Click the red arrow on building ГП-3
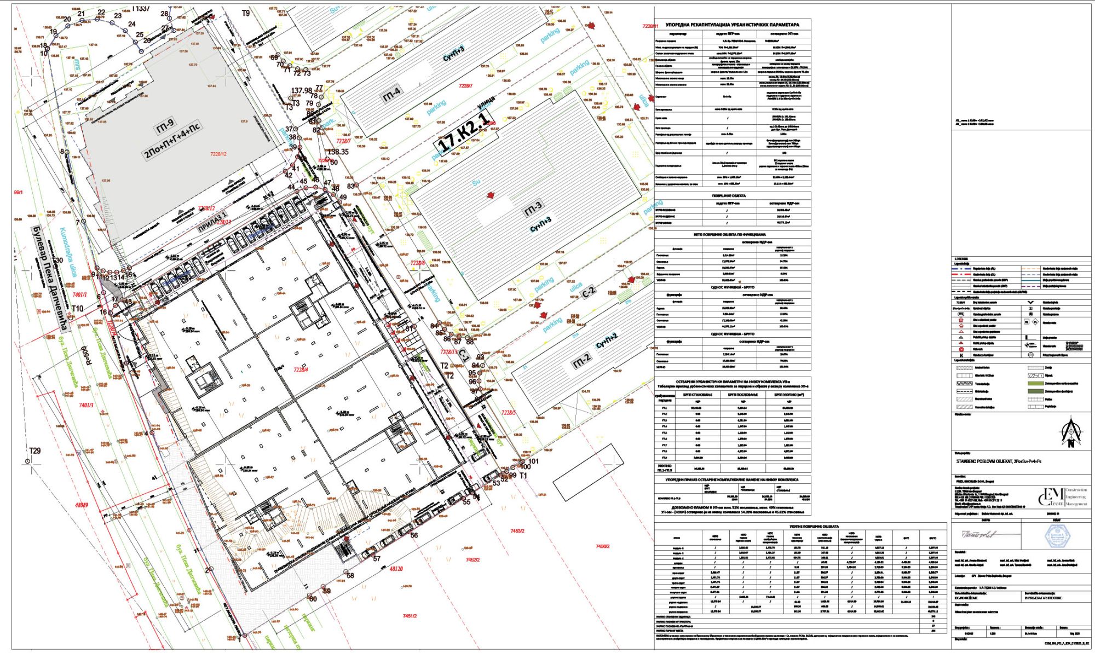The image size is (1095, 653). (491, 195)
